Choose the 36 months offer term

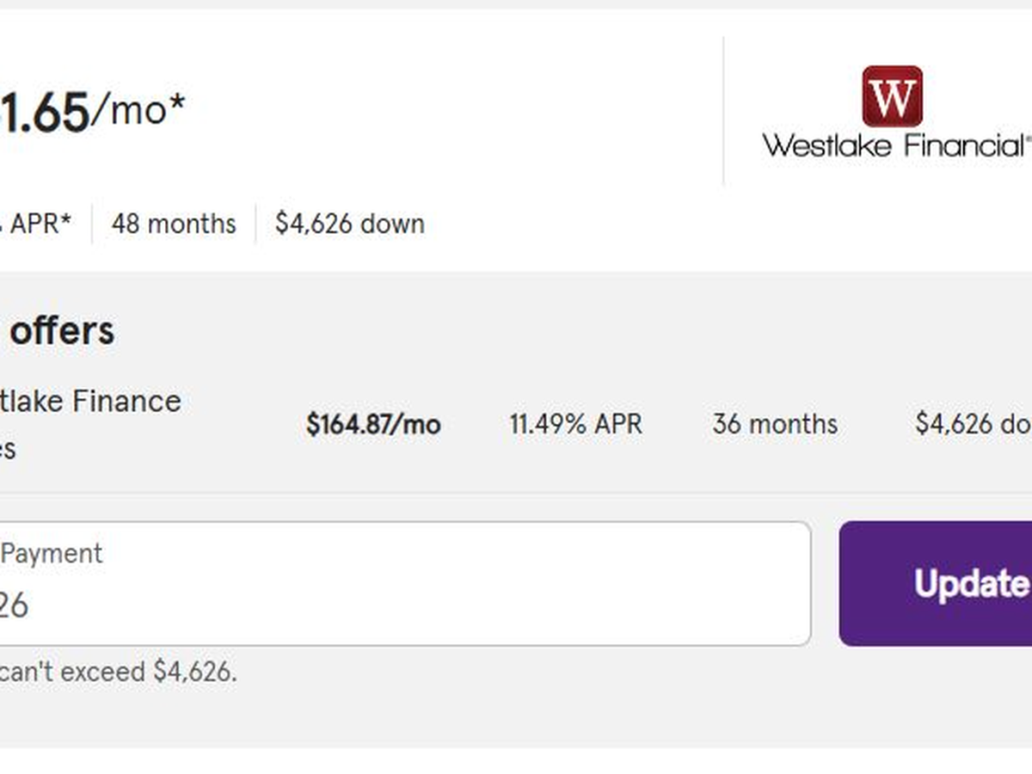[x=774, y=424]
